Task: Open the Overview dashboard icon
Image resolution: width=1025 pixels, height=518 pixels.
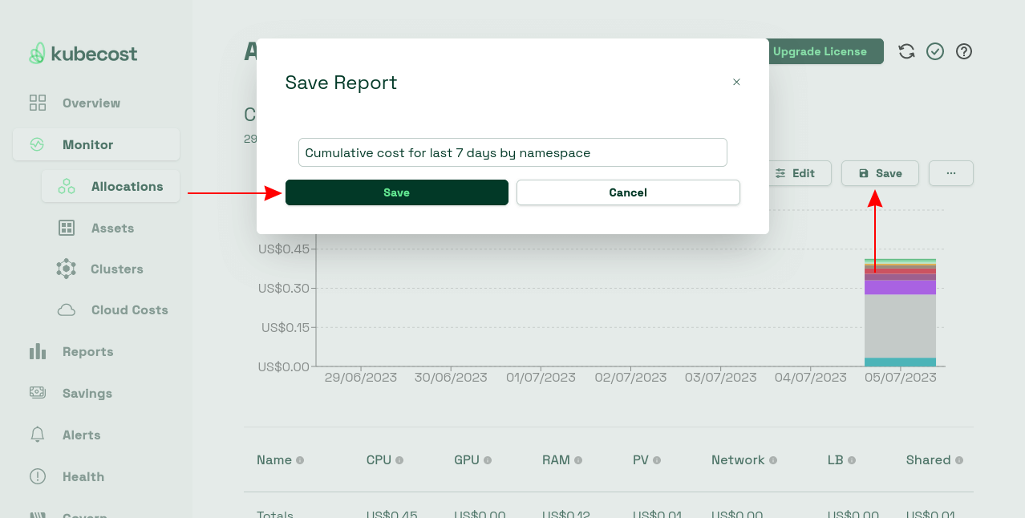Action: pyautogui.click(x=37, y=103)
